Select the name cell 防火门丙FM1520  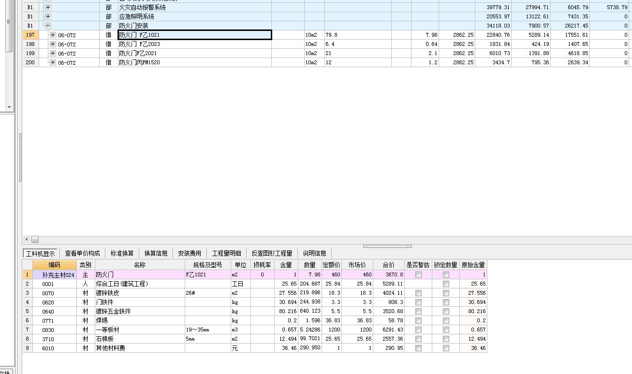tap(195, 62)
